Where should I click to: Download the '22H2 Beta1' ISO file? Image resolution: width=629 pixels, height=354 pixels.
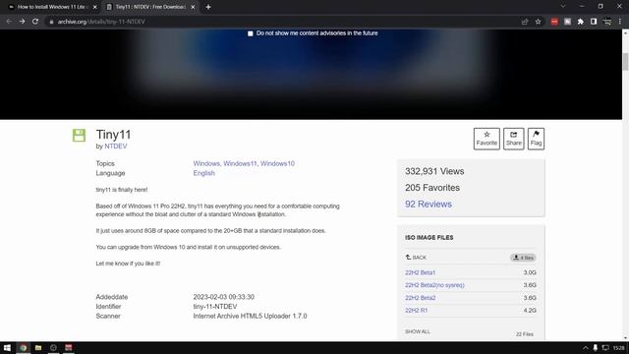[x=420, y=272]
